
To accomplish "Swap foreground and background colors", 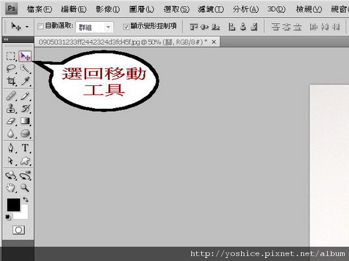I will pos(26,199).
